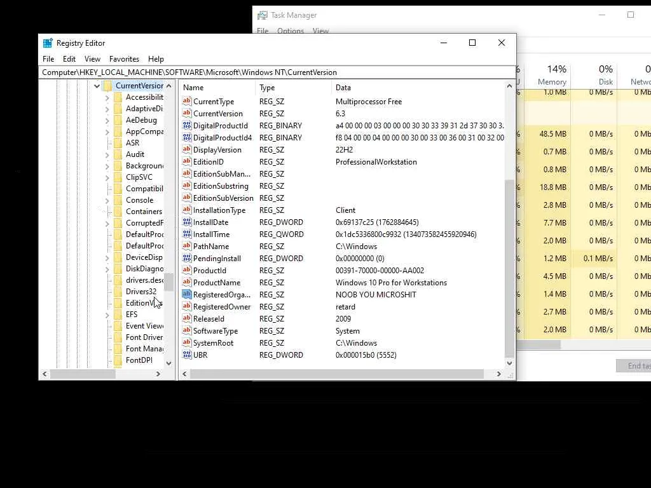Open the Help menu in Registry Editor
The width and height of the screenshot is (651, 488).
coord(156,59)
